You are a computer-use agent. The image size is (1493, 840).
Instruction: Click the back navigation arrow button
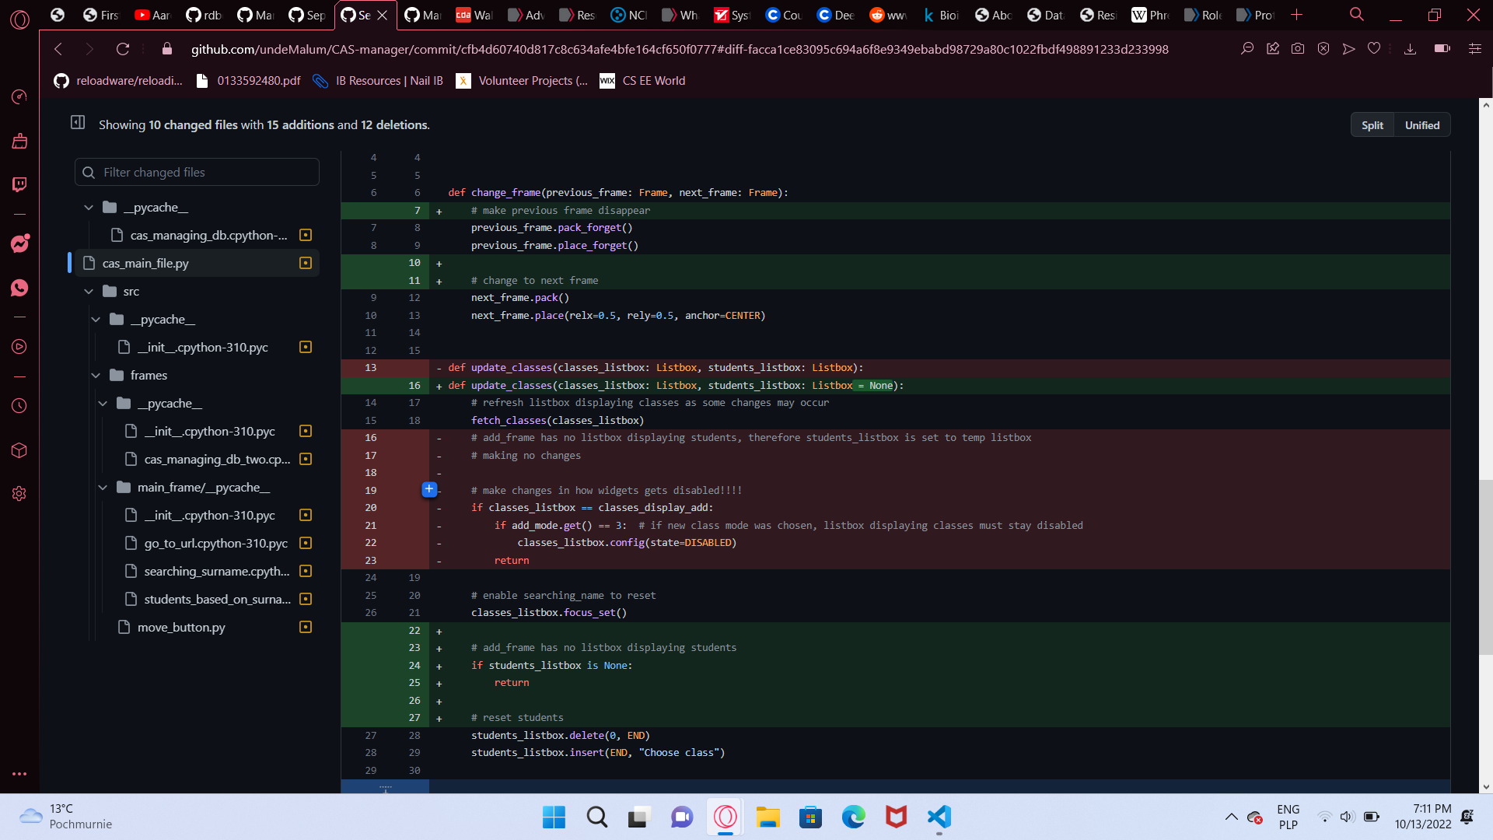pos(58,48)
